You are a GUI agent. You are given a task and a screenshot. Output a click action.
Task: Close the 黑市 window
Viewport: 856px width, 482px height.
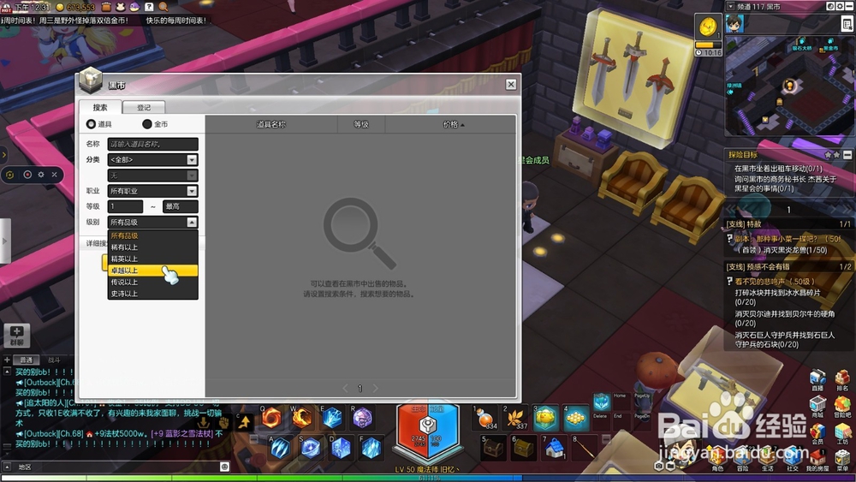[511, 84]
